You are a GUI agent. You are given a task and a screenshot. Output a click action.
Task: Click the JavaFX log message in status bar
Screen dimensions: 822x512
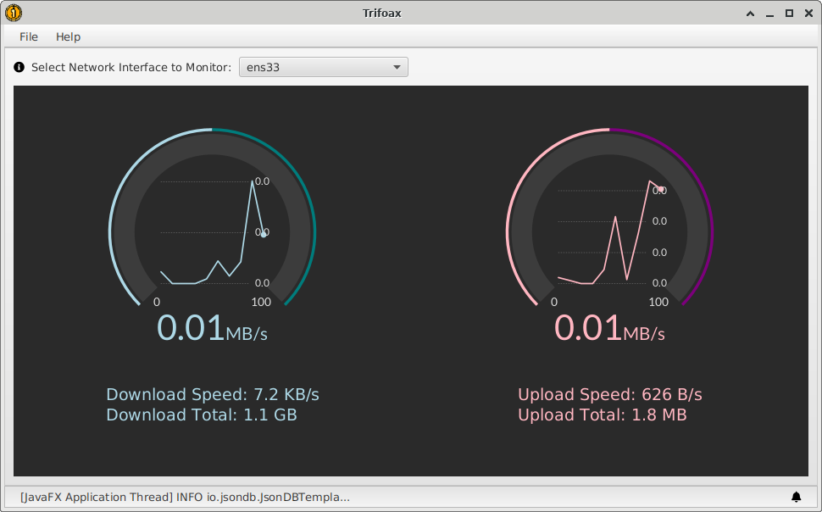pos(185,497)
